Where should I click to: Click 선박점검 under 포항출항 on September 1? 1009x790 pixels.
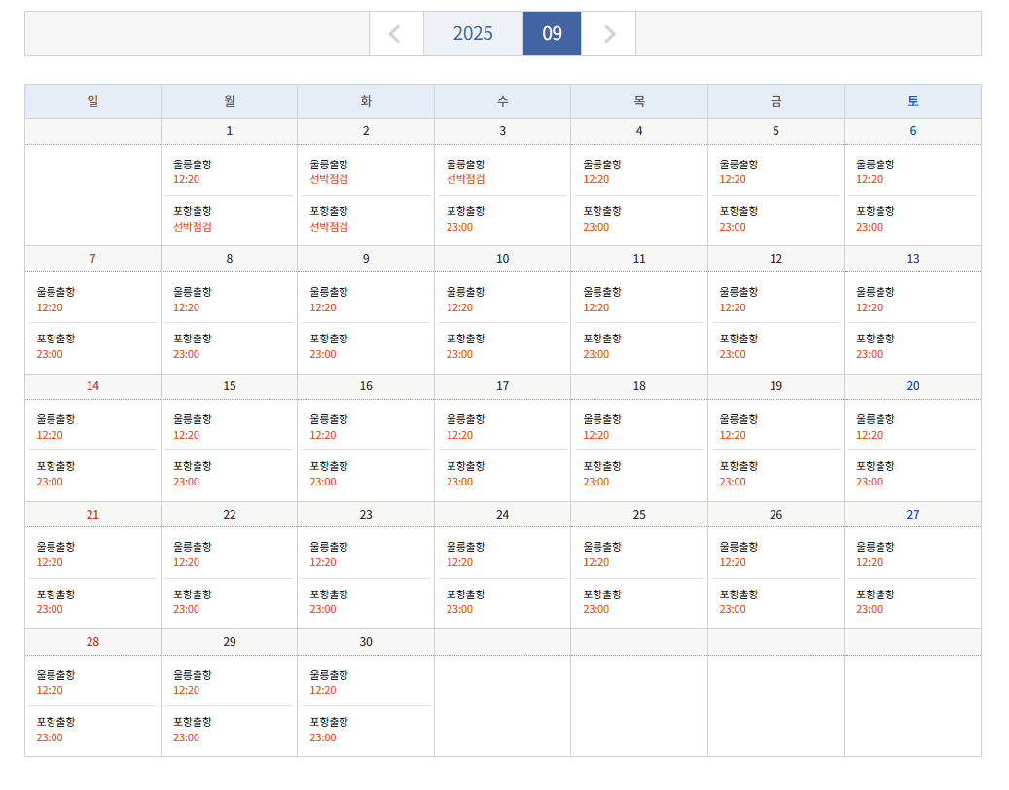(193, 227)
